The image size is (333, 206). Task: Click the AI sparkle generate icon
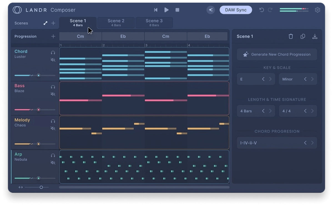[x=211, y=10]
